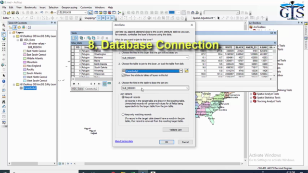The image size is (308, 173).
Task: Click the New England legend color swatch
Action: pos(25,66)
